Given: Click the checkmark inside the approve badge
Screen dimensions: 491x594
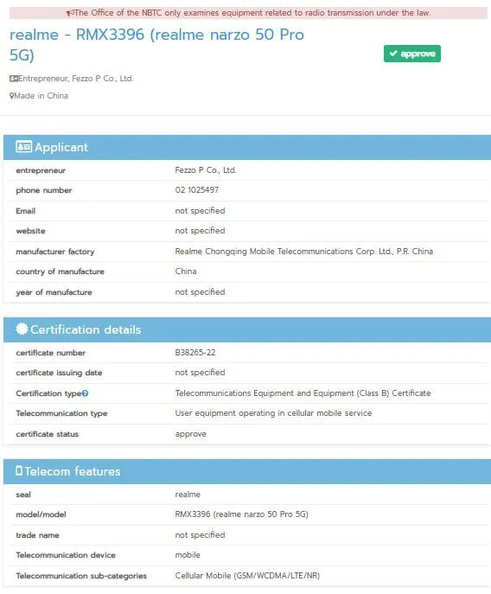Looking at the screenshot, I should [393, 53].
